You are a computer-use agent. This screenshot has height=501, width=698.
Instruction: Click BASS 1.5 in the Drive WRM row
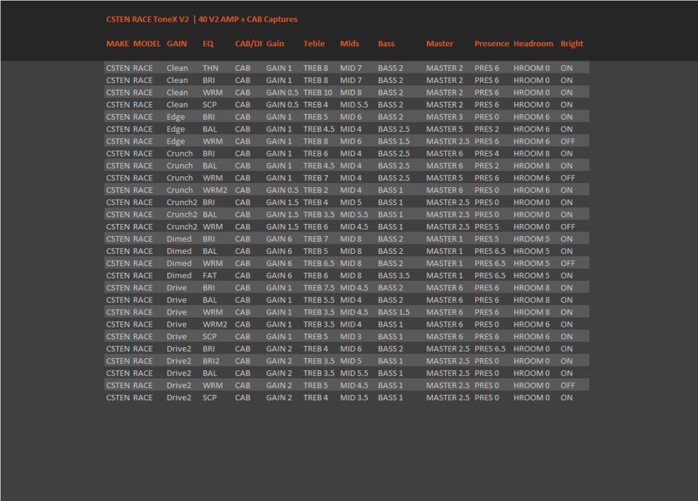[394, 312]
